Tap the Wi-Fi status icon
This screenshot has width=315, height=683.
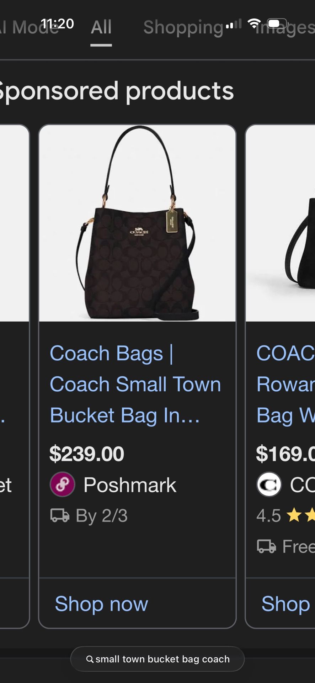[254, 23]
